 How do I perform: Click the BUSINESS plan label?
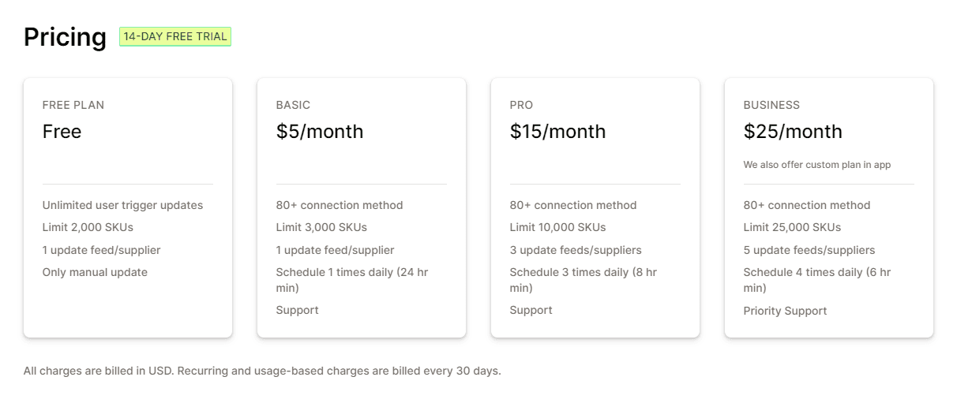pos(771,105)
